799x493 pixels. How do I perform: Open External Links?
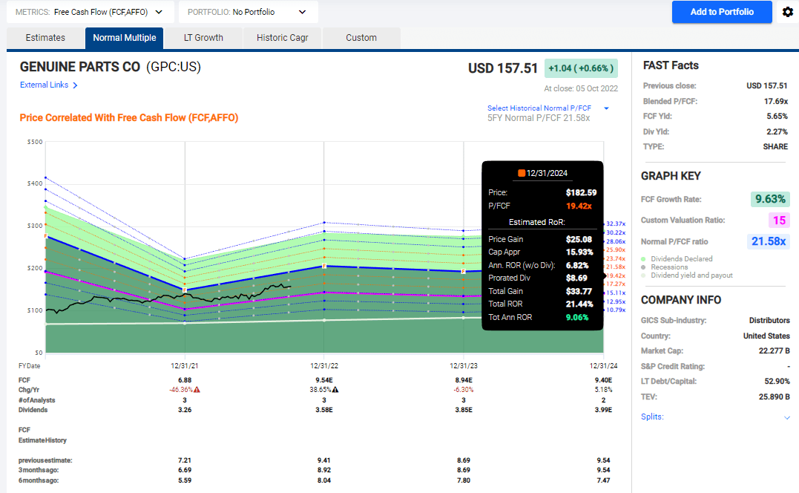[x=44, y=85]
